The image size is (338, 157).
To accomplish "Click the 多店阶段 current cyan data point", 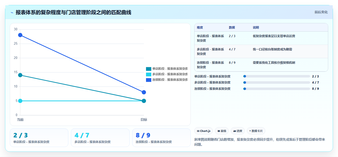I will point(20,101).
